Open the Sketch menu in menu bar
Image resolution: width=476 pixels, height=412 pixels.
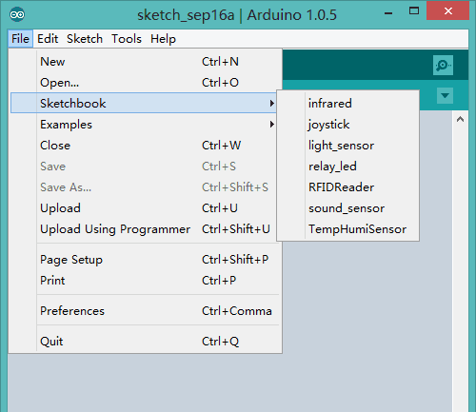coord(85,39)
